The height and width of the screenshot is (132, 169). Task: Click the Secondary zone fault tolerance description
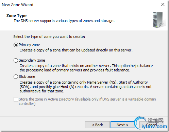[x=86, y=68]
